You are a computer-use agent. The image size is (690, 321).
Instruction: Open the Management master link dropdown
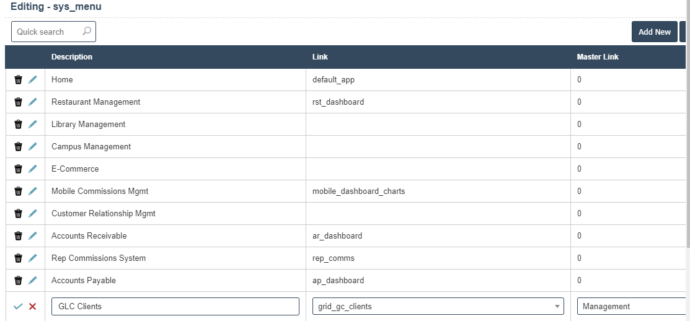[631, 306]
